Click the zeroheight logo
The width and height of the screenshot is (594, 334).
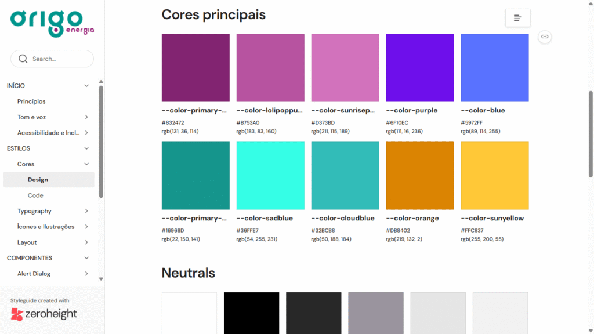[44, 314]
